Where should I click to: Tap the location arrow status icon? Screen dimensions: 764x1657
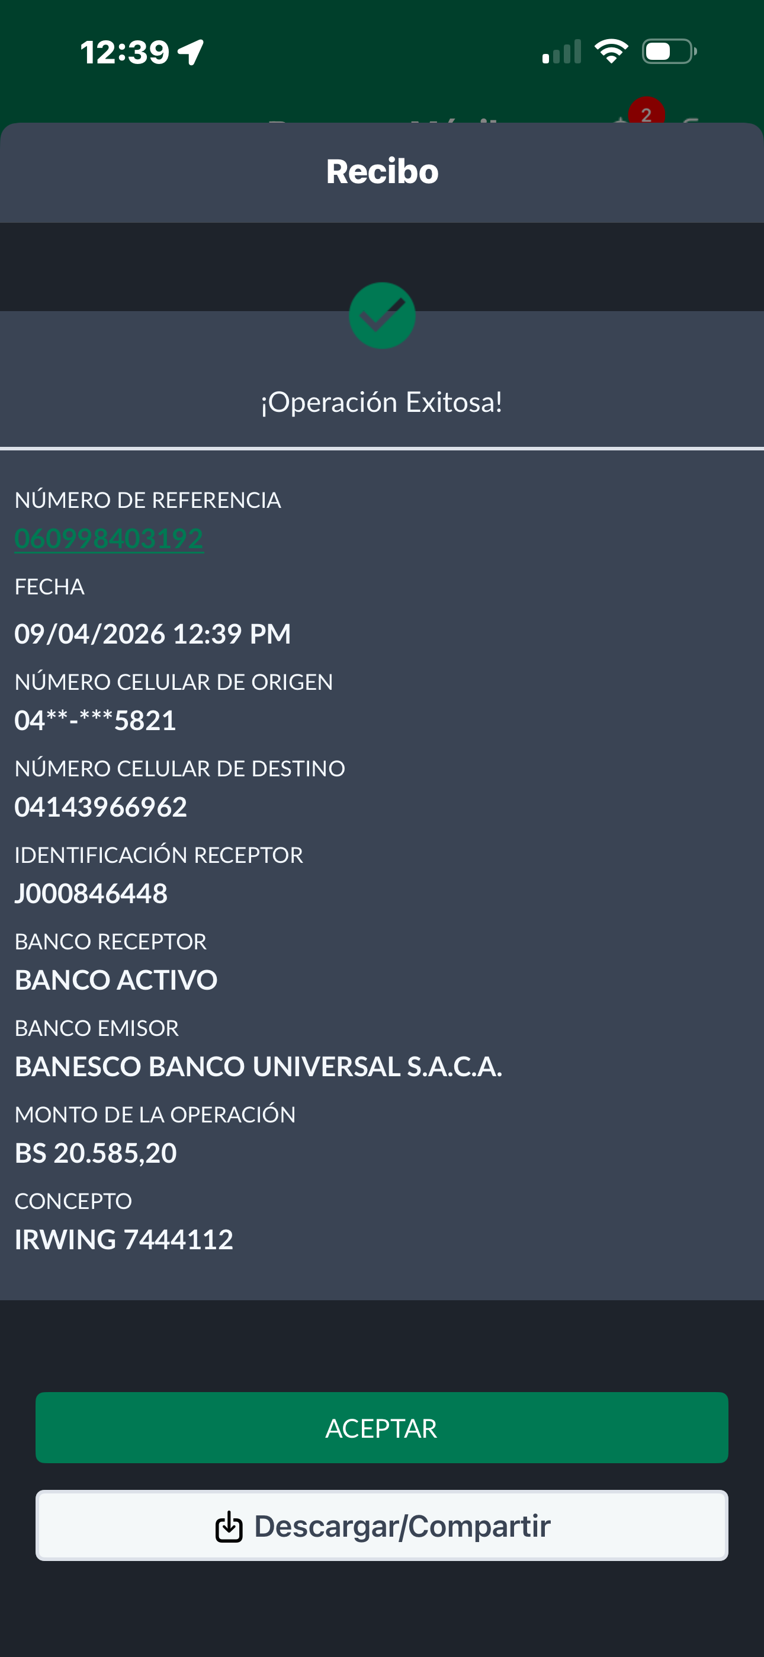pos(191,52)
